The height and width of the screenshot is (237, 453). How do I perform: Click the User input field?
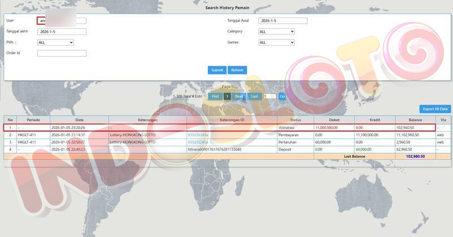(x=62, y=21)
